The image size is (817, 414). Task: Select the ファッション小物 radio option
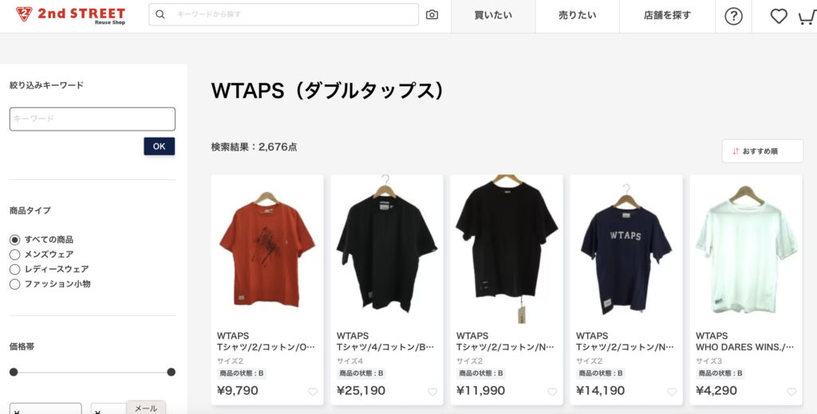tap(14, 284)
